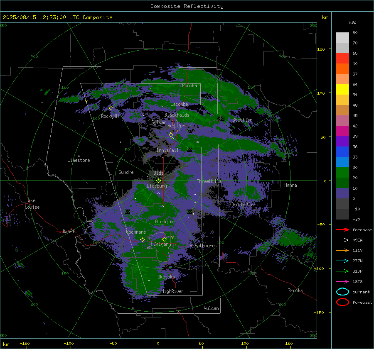The height and width of the screenshot is (349, 374).
Task: Click the yellow diamond marker beside RockyMH
Action: click(111, 108)
